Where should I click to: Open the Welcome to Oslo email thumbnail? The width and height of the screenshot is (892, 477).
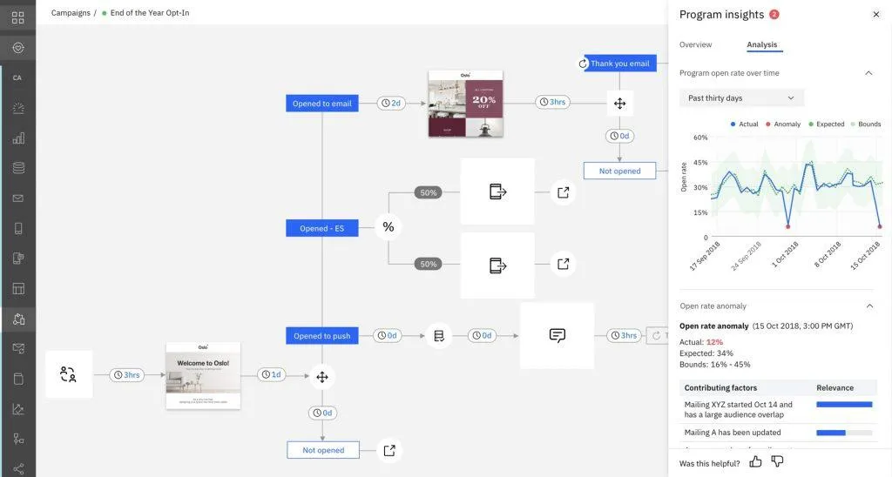[203, 375]
